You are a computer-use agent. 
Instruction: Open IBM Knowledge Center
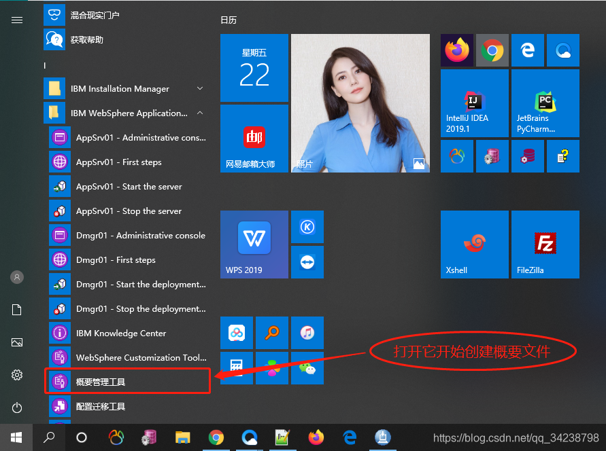tap(129, 333)
